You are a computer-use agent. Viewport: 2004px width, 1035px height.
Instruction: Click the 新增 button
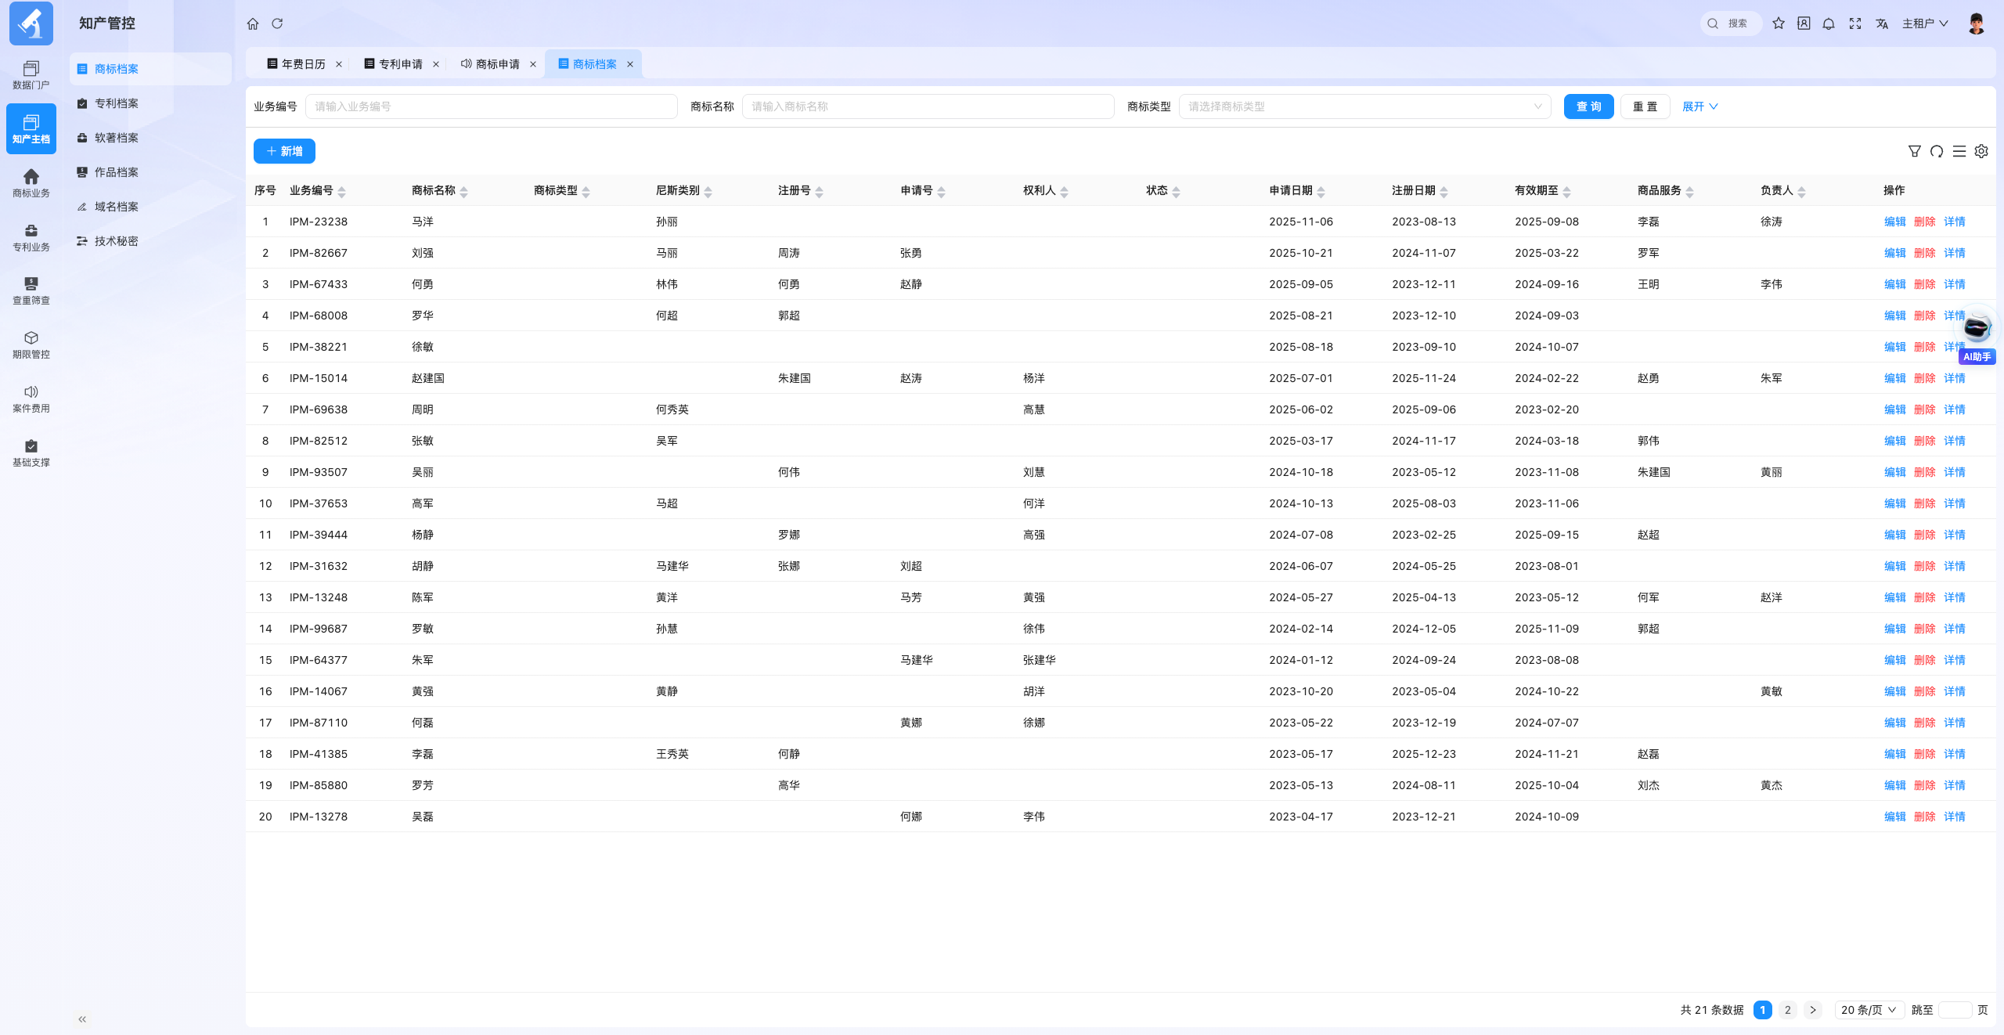tap(284, 151)
